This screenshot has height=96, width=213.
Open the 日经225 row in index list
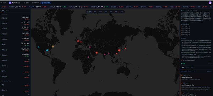(x=15, y=66)
